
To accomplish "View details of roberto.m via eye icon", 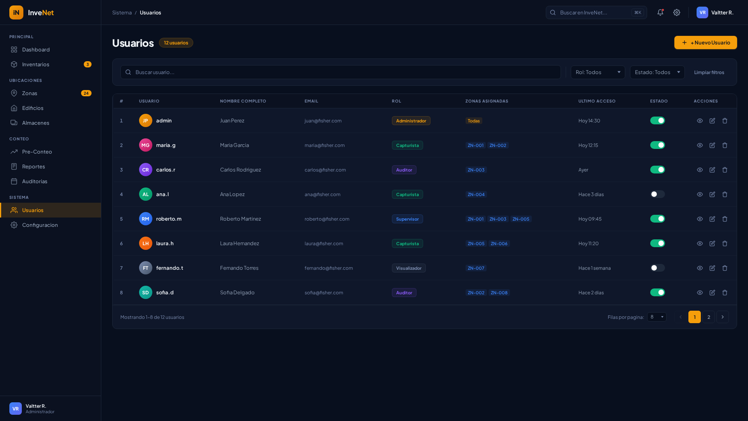I will [x=700, y=219].
